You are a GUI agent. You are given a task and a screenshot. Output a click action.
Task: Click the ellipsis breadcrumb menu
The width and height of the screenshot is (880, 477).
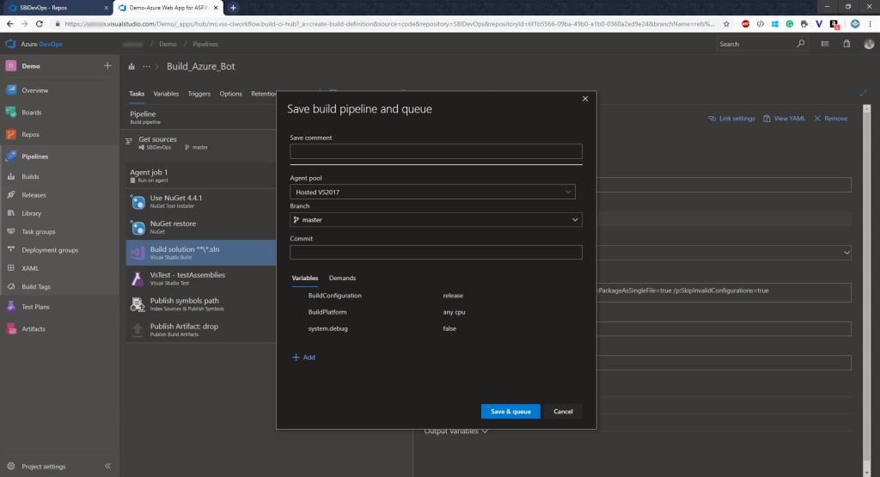coord(146,66)
